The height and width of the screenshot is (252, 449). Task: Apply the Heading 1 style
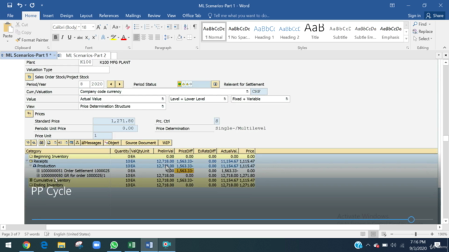pos(264,31)
